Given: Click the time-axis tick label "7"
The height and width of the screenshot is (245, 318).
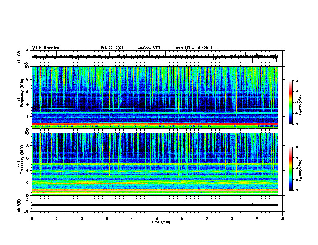Looking at the screenshot, I should pos(207,219).
